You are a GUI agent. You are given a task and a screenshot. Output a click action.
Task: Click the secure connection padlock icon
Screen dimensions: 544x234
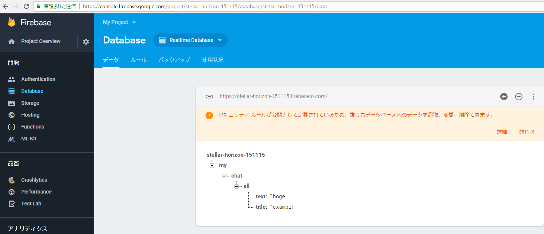click(x=38, y=6)
